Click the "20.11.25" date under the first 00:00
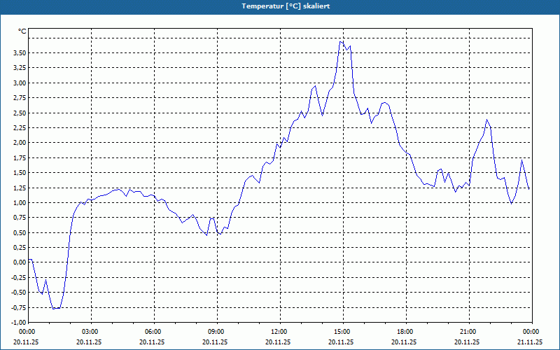Viewport: 560px width, 350px height. tap(26, 342)
